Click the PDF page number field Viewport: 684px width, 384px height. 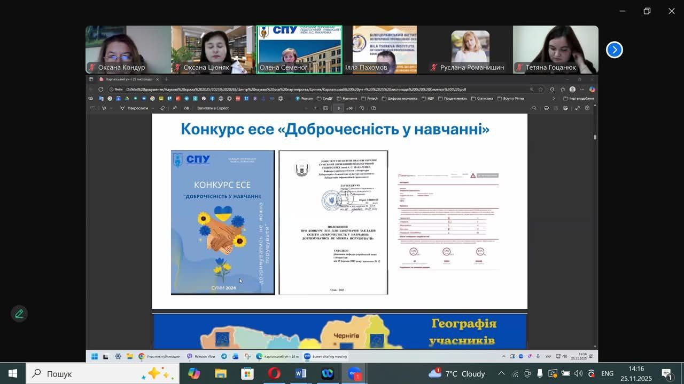338,108
